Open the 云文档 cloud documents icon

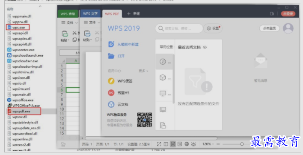[111, 104]
